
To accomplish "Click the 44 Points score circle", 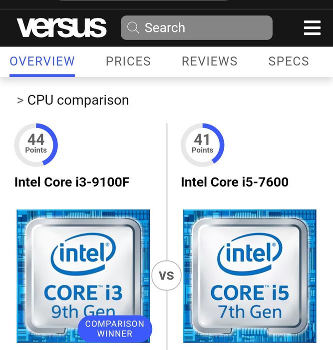I will pos(36,145).
